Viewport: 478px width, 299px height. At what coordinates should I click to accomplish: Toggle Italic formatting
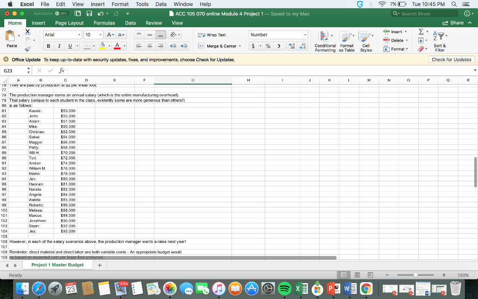[59, 46]
